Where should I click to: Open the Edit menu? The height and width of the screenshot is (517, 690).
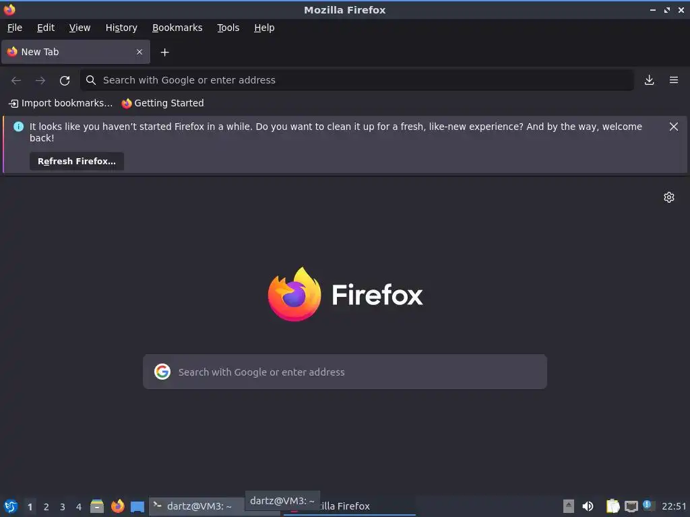click(x=46, y=28)
